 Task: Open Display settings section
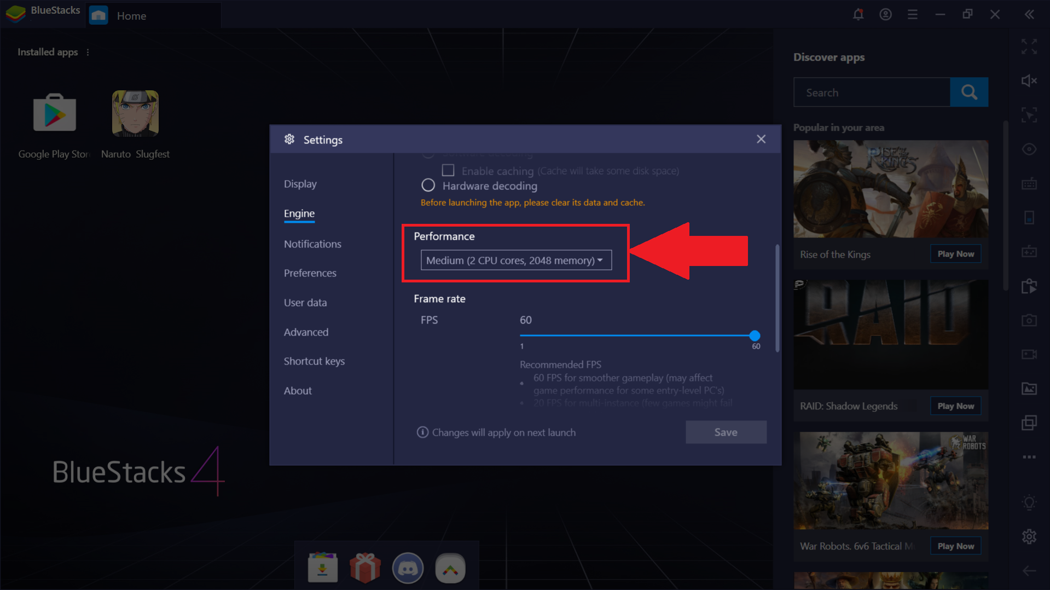[300, 184]
